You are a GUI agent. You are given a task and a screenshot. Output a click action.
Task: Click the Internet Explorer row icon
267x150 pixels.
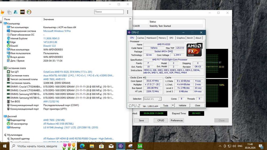[8, 38]
